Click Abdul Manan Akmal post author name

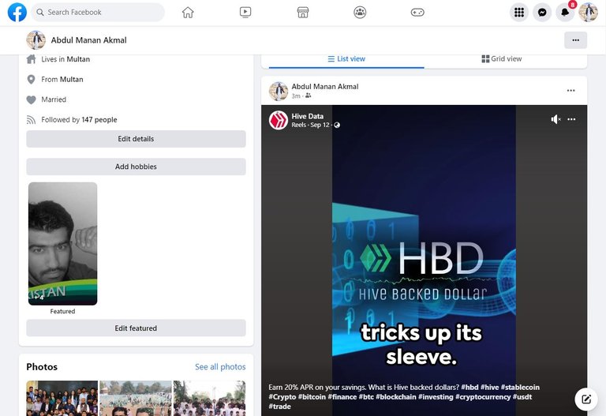point(325,87)
